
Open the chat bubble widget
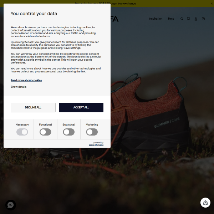point(11,205)
